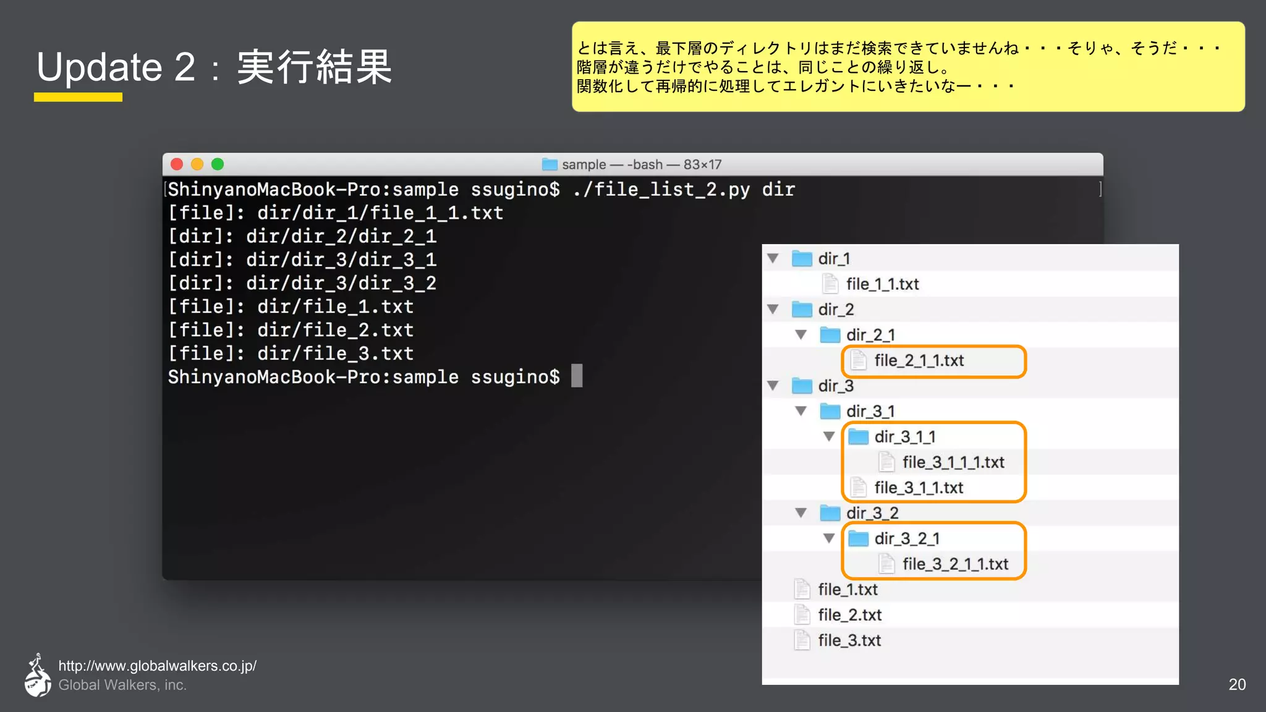This screenshot has width=1266, height=712.
Task: Select the dir_2_1 folder name
Action: [870, 335]
